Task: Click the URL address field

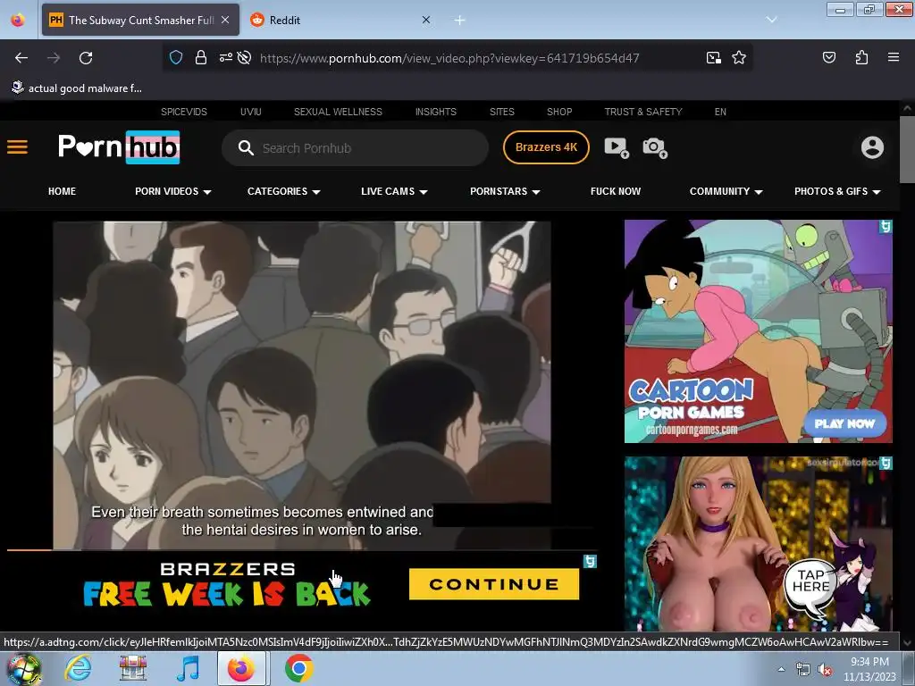Action: pos(449,58)
